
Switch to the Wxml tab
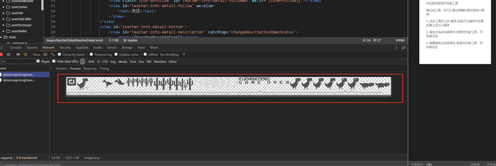(x=154, y=48)
